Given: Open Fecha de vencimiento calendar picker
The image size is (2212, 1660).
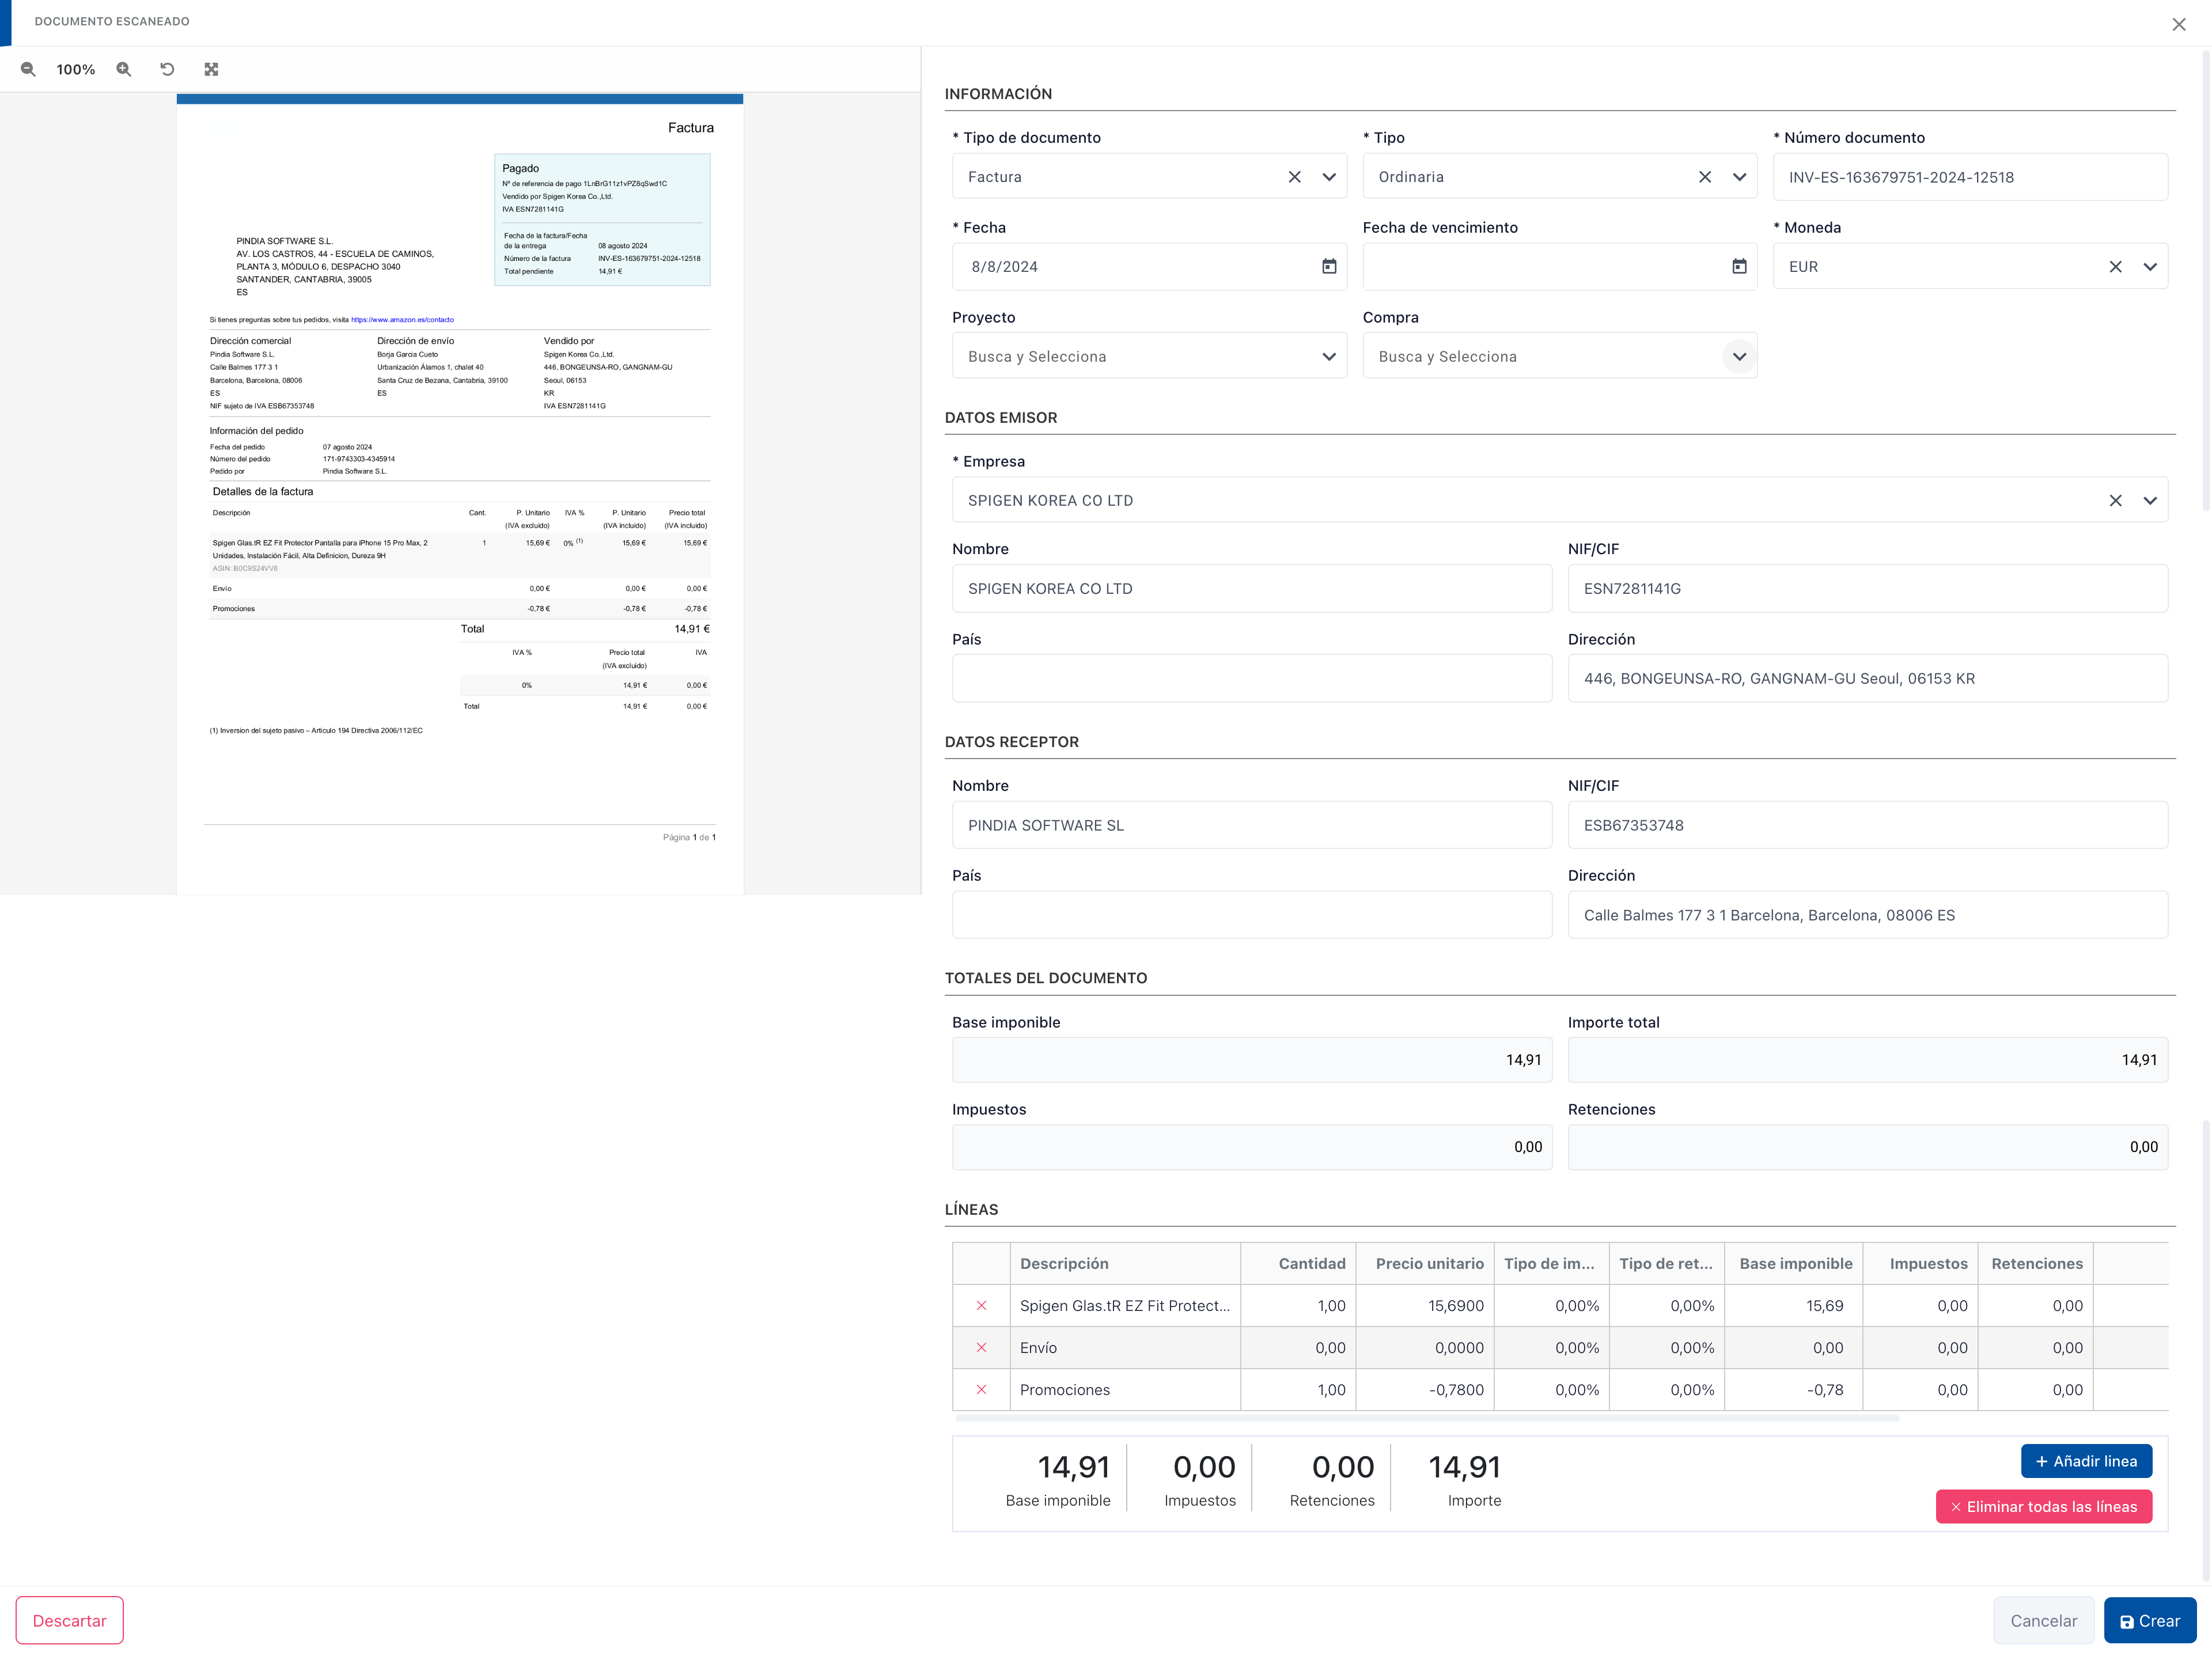Looking at the screenshot, I should [x=1739, y=266].
